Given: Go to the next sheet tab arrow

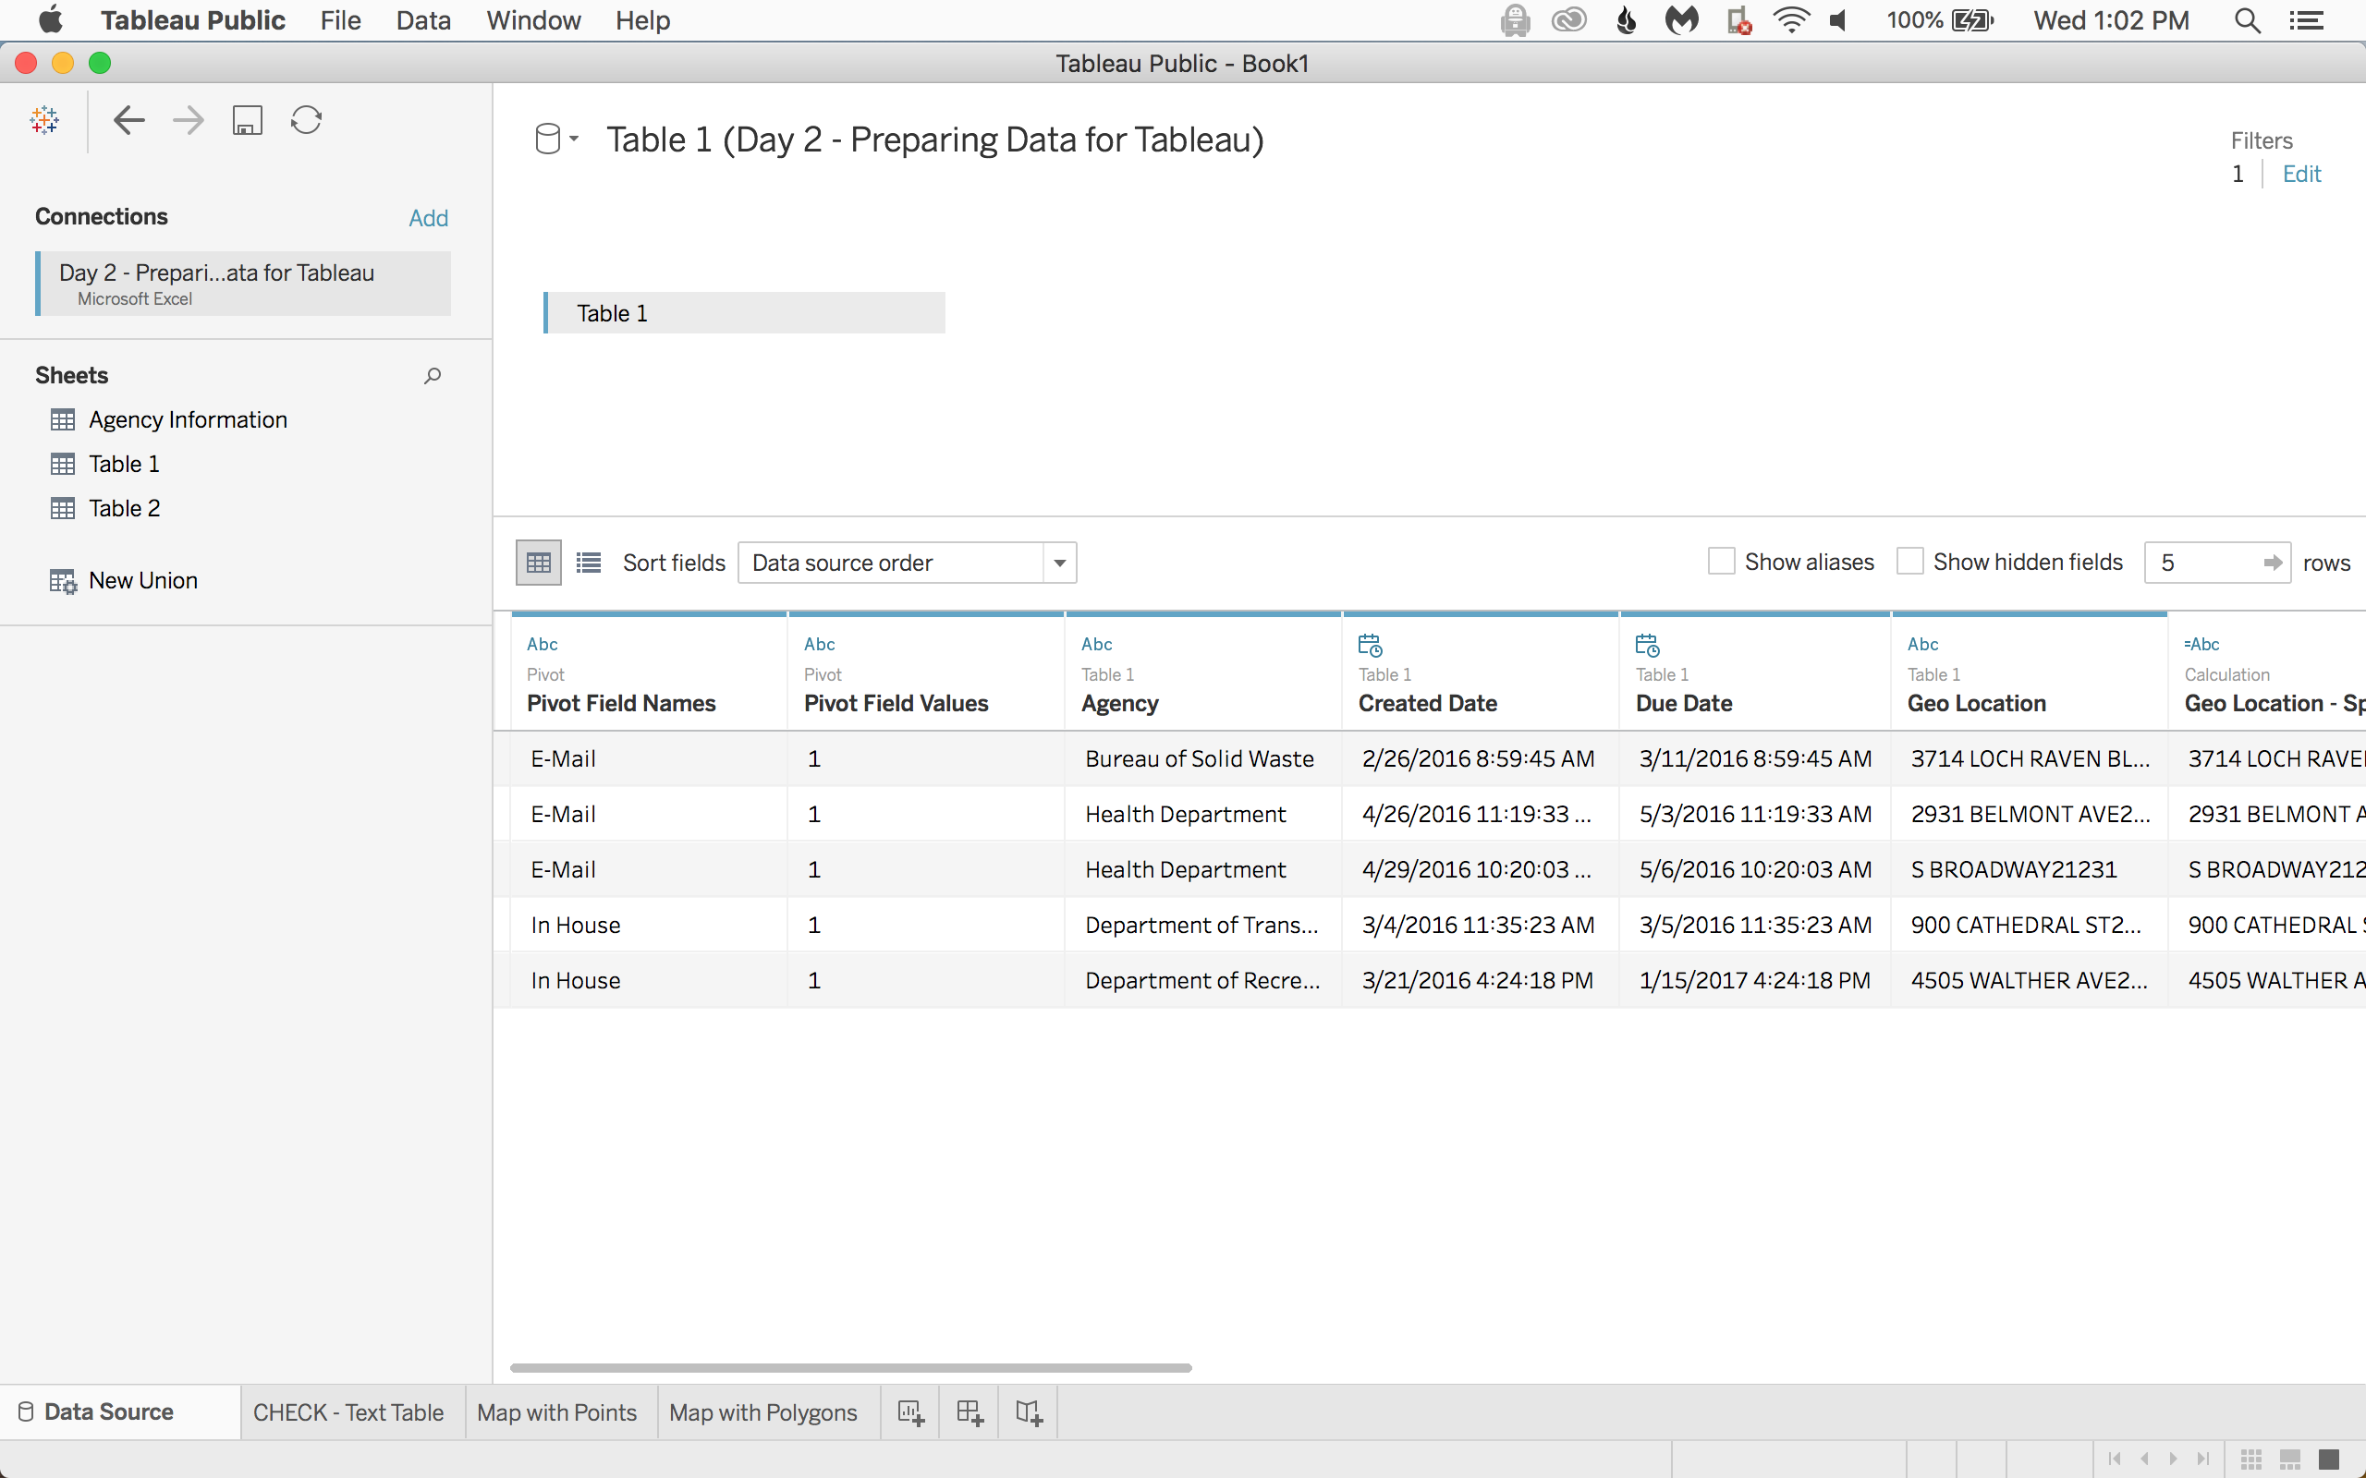Looking at the screenshot, I should click(x=2174, y=1459).
